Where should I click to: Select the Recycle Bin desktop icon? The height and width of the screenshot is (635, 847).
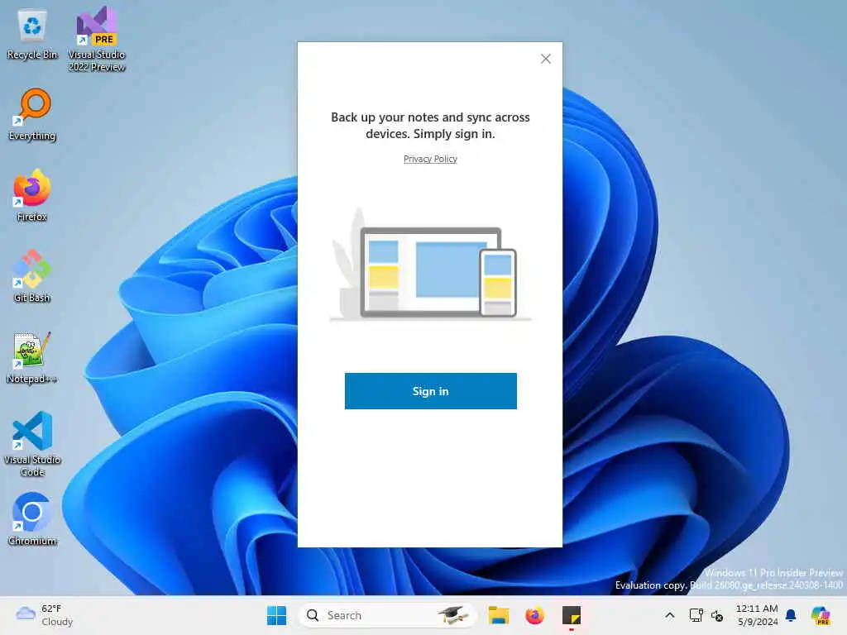coord(32,35)
